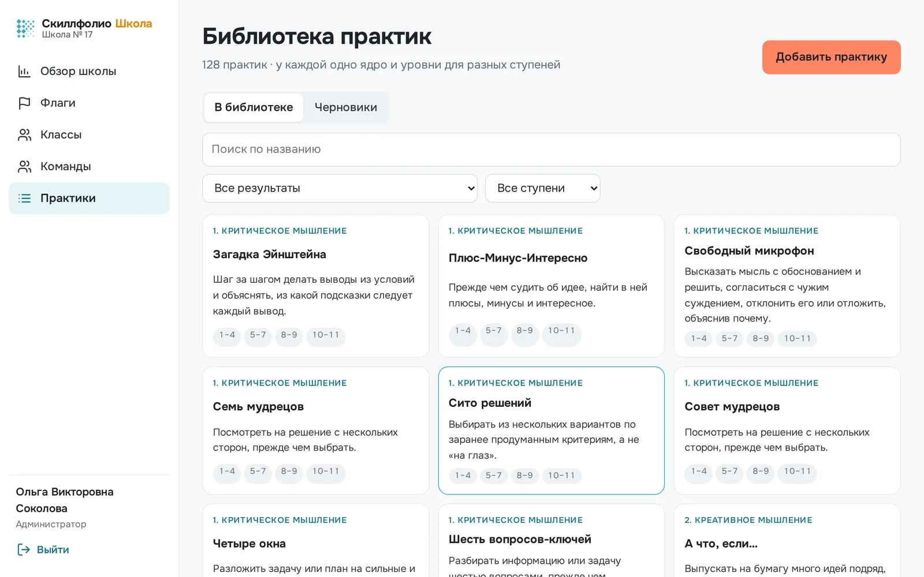The width and height of the screenshot is (924, 577).
Task: Click the user name Ольга Викторовна Соколова
Action: click(x=65, y=500)
